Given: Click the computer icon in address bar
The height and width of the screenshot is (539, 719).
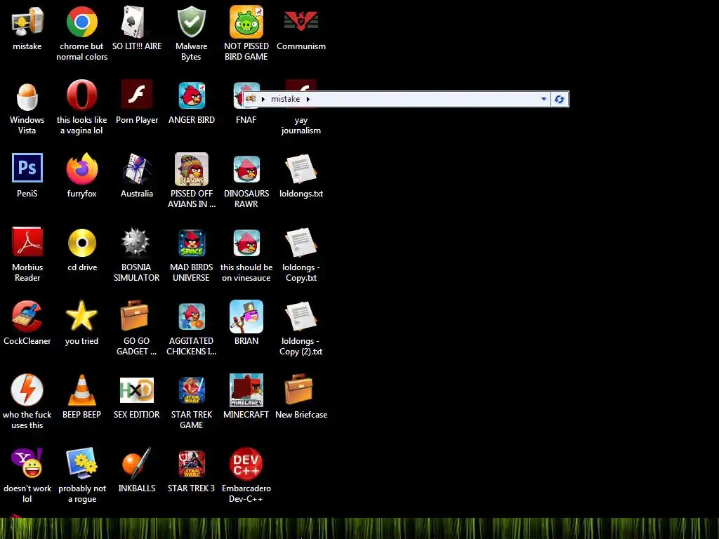Looking at the screenshot, I should 251,98.
